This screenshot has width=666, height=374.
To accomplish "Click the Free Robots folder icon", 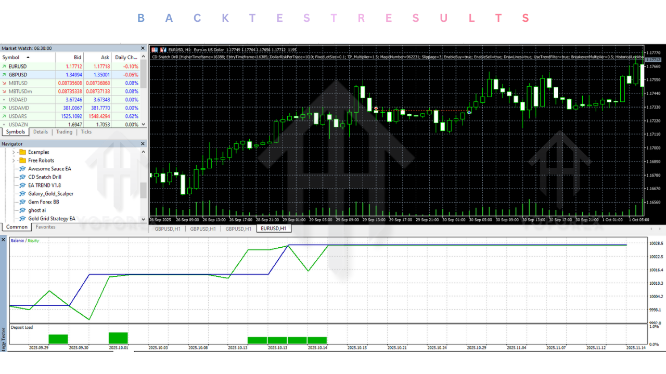I will (22, 161).
